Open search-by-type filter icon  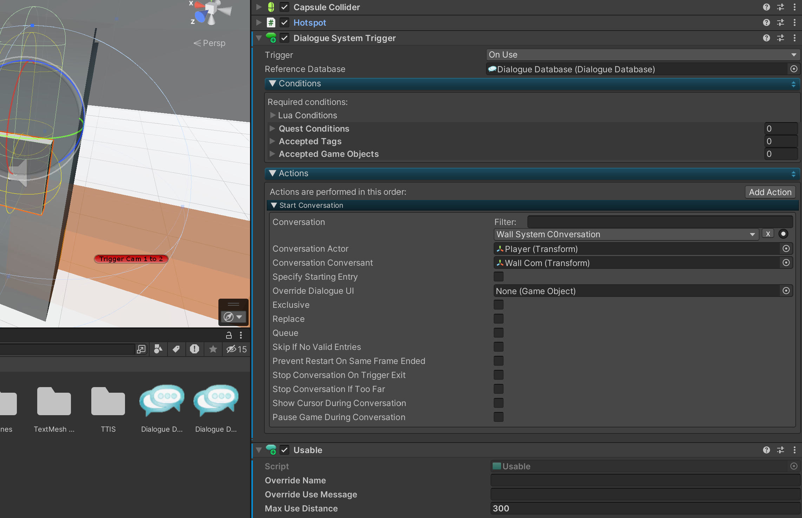(158, 349)
